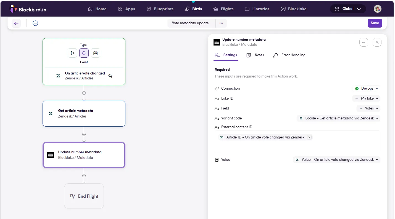
Task: Click the Lake ID label
Action: 227,98
